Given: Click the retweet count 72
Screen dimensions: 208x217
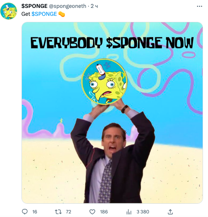Looking at the screenshot, I should point(68,212).
